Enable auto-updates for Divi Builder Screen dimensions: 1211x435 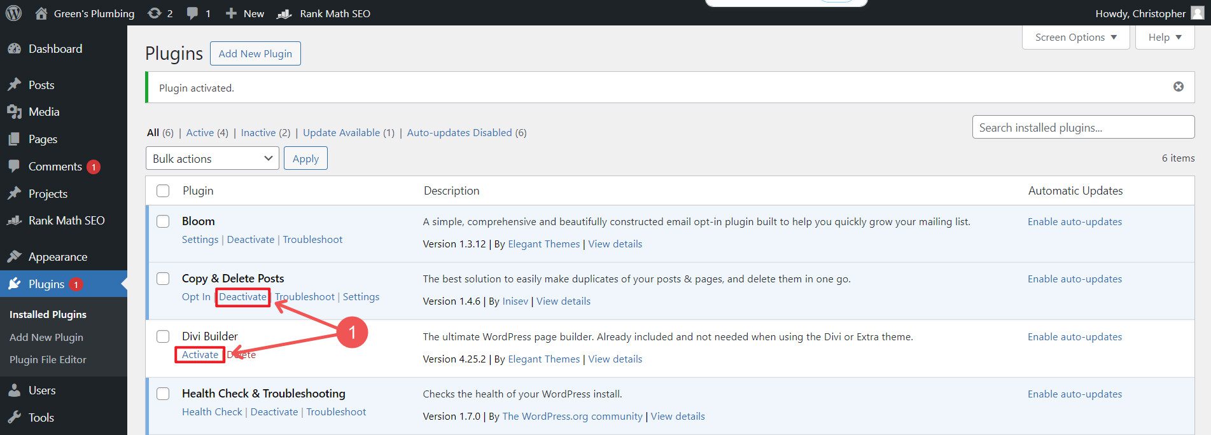point(1075,337)
